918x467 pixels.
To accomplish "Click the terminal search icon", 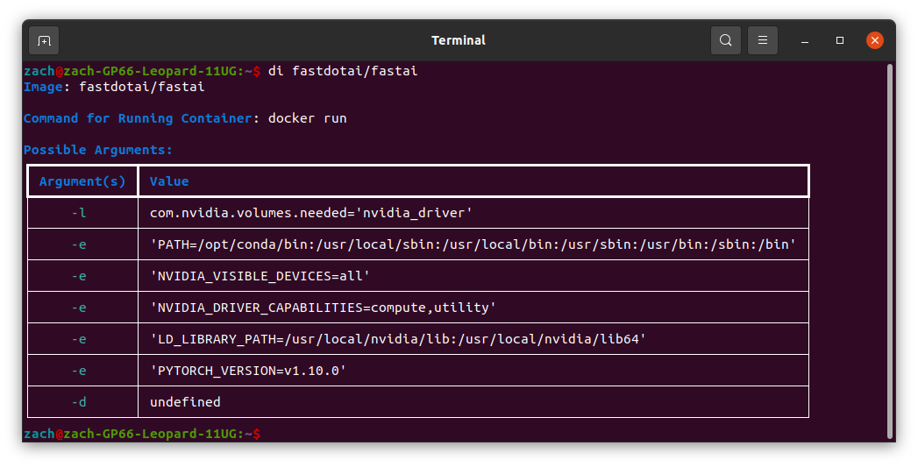I will pyautogui.click(x=725, y=40).
